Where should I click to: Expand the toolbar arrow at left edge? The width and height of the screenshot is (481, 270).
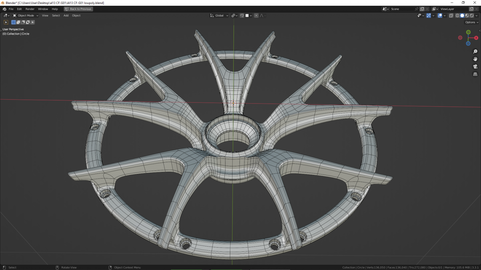[x=1, y=30]
